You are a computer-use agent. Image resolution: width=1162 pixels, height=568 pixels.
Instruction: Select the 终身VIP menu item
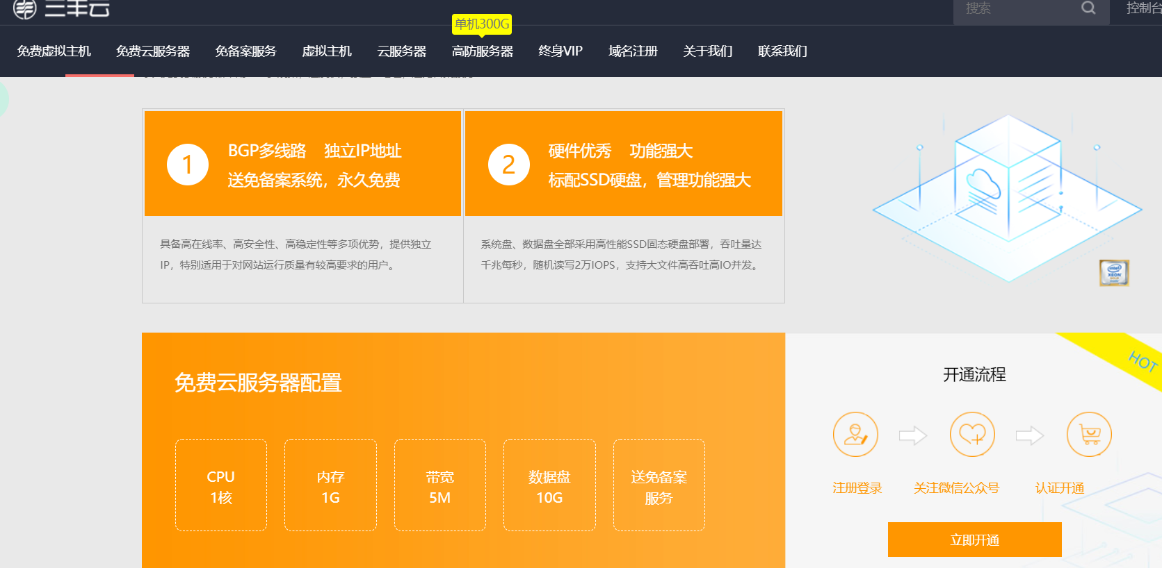560,51
